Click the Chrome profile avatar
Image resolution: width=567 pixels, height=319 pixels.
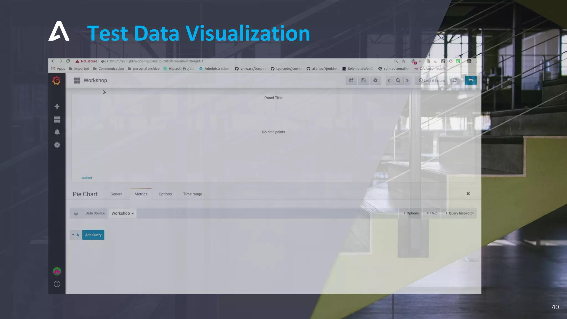point(469,61)
